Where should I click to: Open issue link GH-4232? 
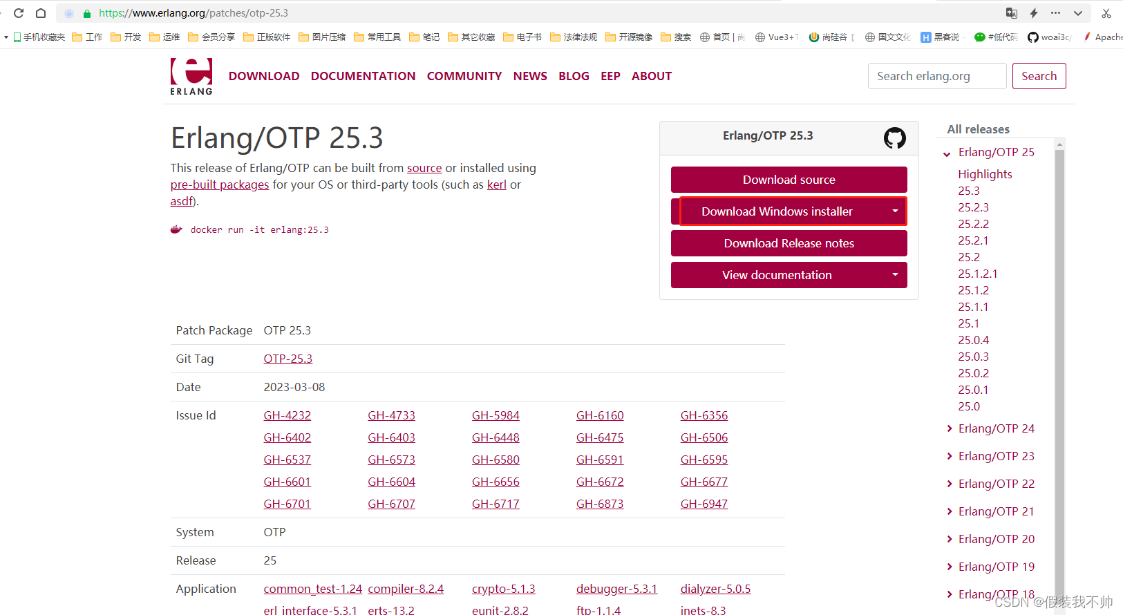(x=287, y=415)
